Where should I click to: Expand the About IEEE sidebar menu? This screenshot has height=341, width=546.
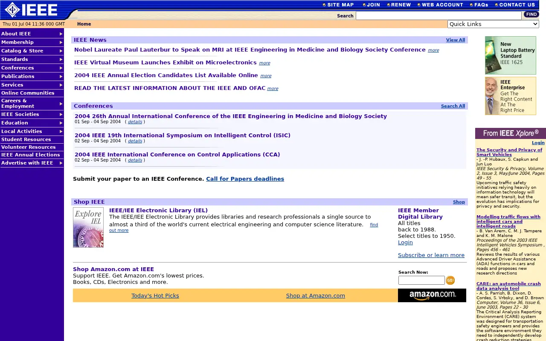[32, 34]
